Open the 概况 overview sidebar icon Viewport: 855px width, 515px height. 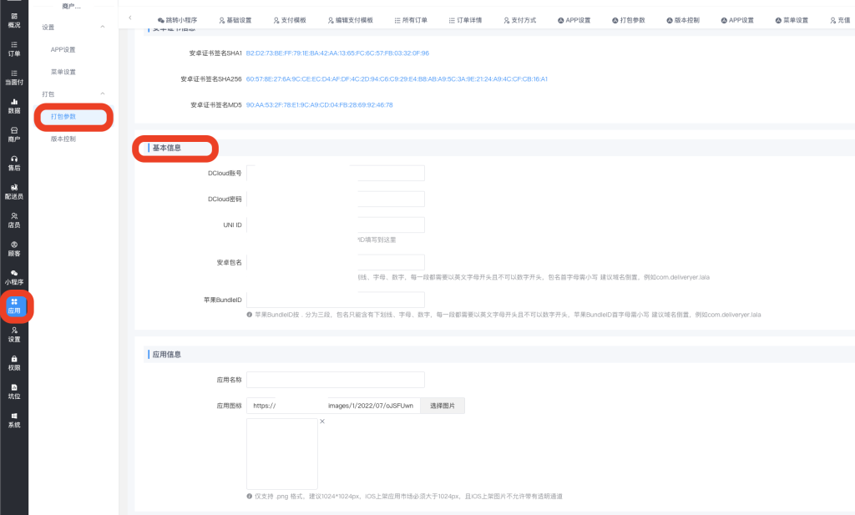(x=13, y=20)
